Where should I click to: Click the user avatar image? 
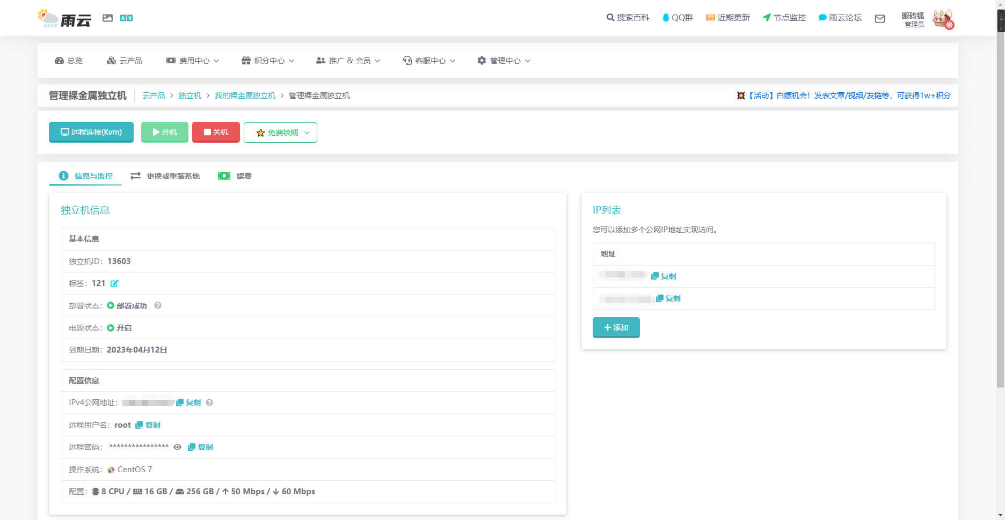click(943, 19)
